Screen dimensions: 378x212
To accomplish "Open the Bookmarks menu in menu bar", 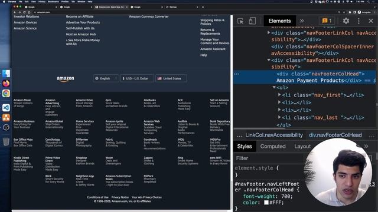I will click(53, 1).
